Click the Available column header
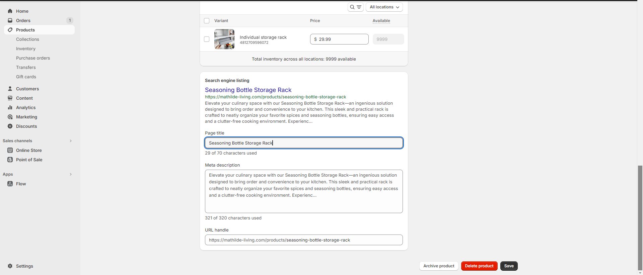This screenshot has height=275, width=643. click(381, 21)
